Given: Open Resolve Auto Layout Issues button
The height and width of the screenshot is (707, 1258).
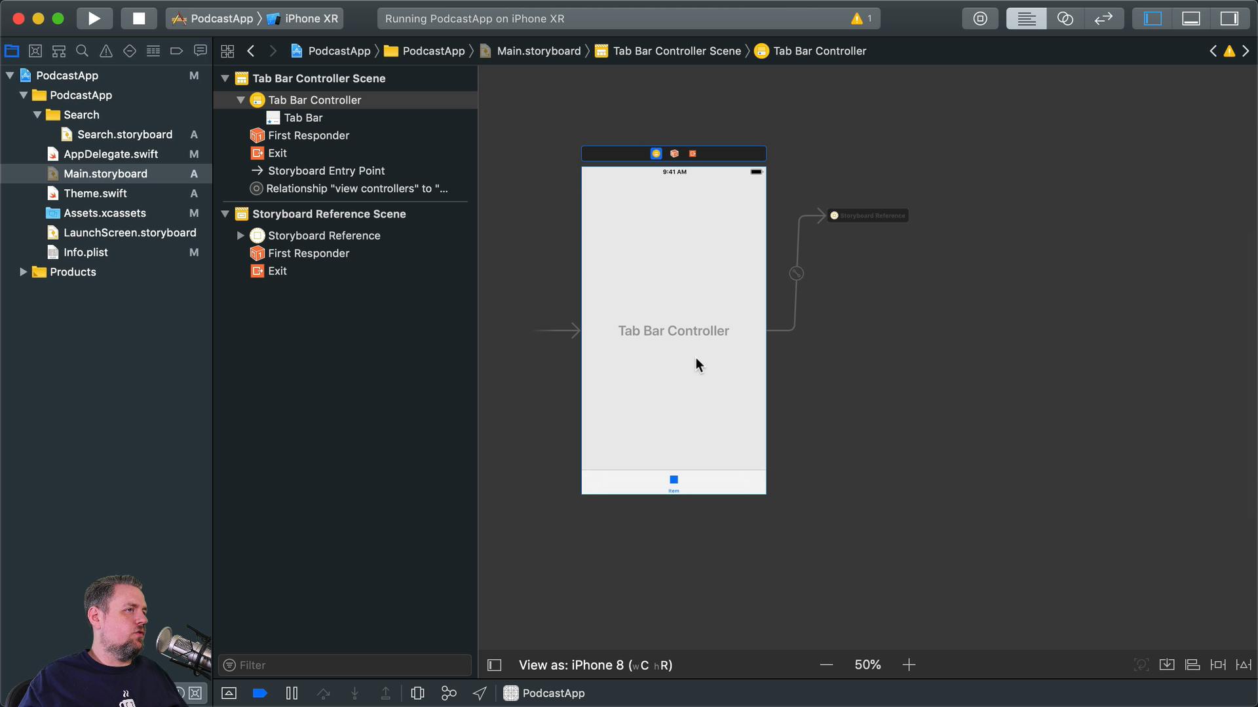Looking at the screenshot, I should coord(1244,665).
